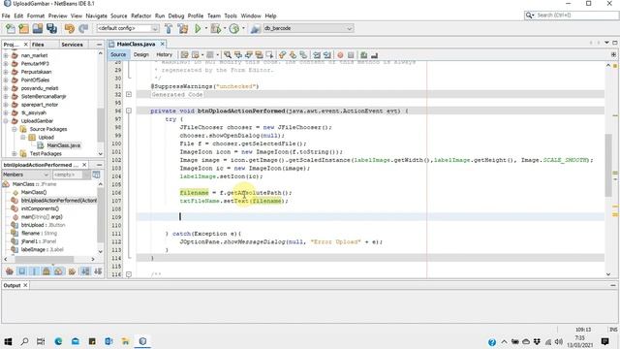Click the Redo arrow icon
Screen dimensions: 620x349
83,28
